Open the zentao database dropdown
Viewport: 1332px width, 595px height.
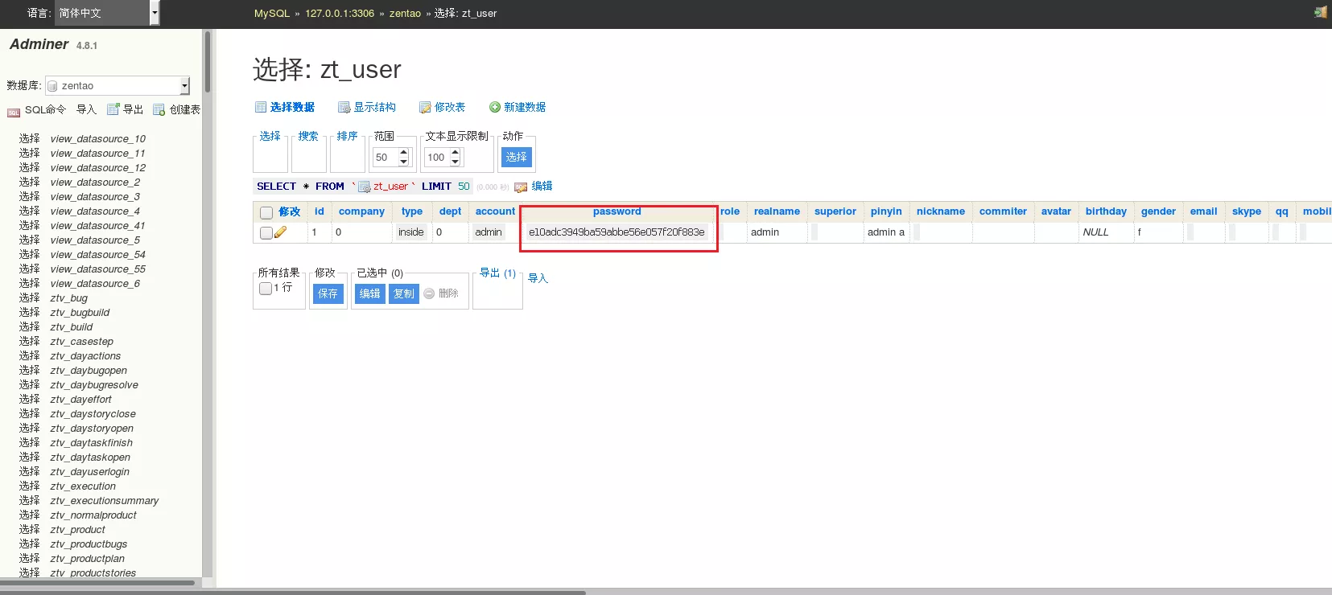point(118,85)
